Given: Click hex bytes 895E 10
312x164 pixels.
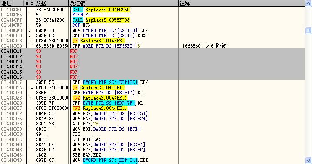Looking at the screenshot, I should [45, 30].
